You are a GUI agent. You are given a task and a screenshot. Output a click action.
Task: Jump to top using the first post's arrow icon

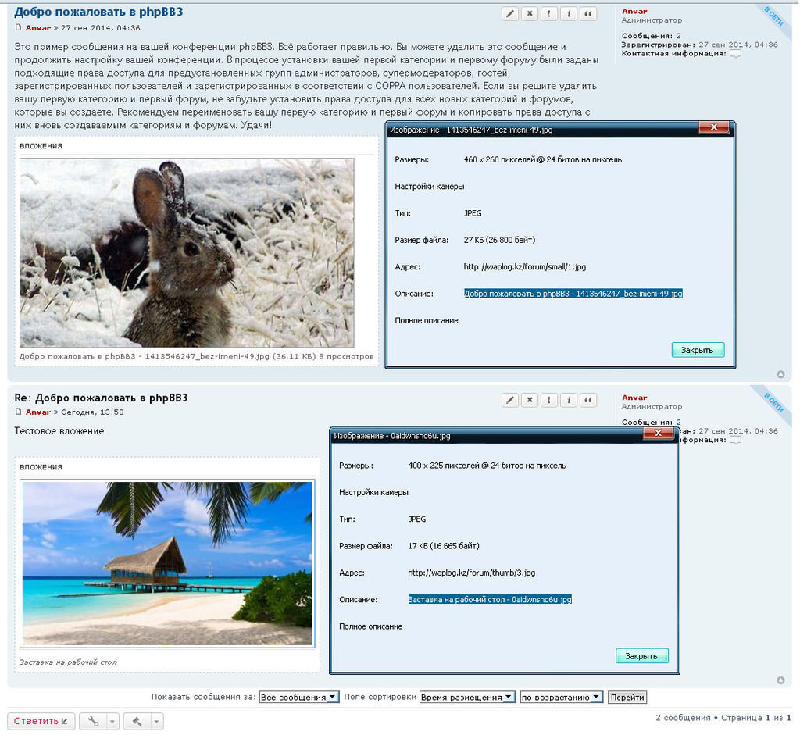click(780, 373)
